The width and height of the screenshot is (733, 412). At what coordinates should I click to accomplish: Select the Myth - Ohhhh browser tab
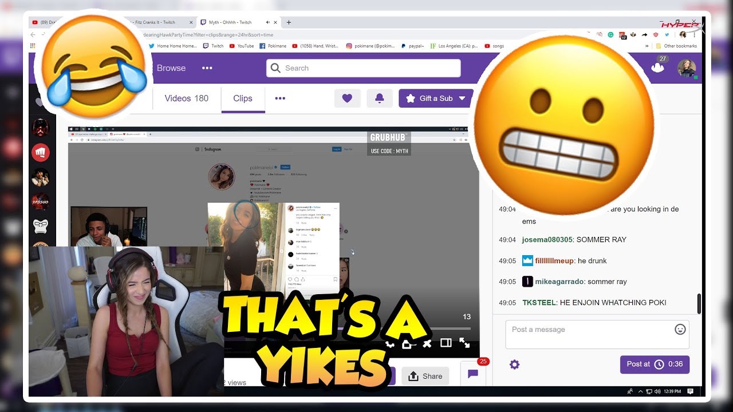pyautogui.click(x=239, y=22)
